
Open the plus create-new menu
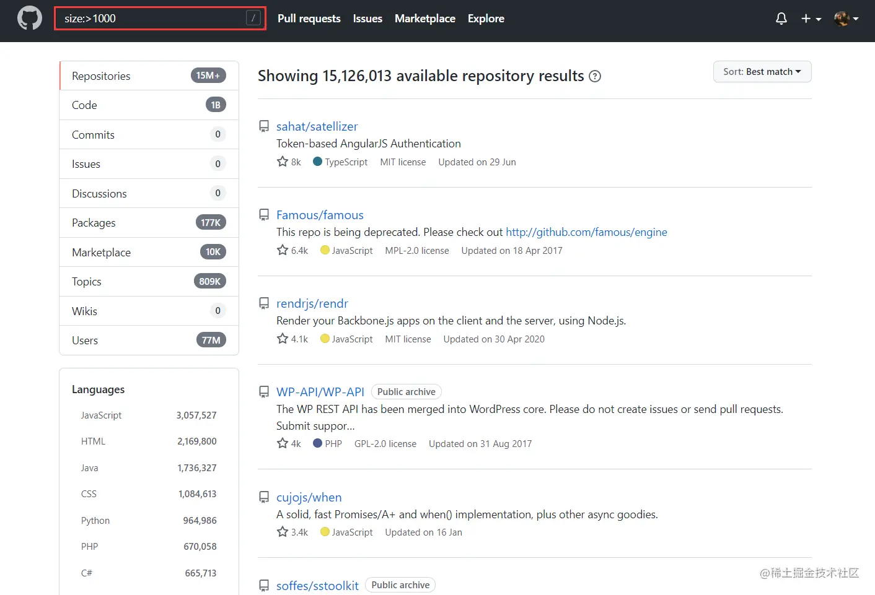[x=811, y=19]
